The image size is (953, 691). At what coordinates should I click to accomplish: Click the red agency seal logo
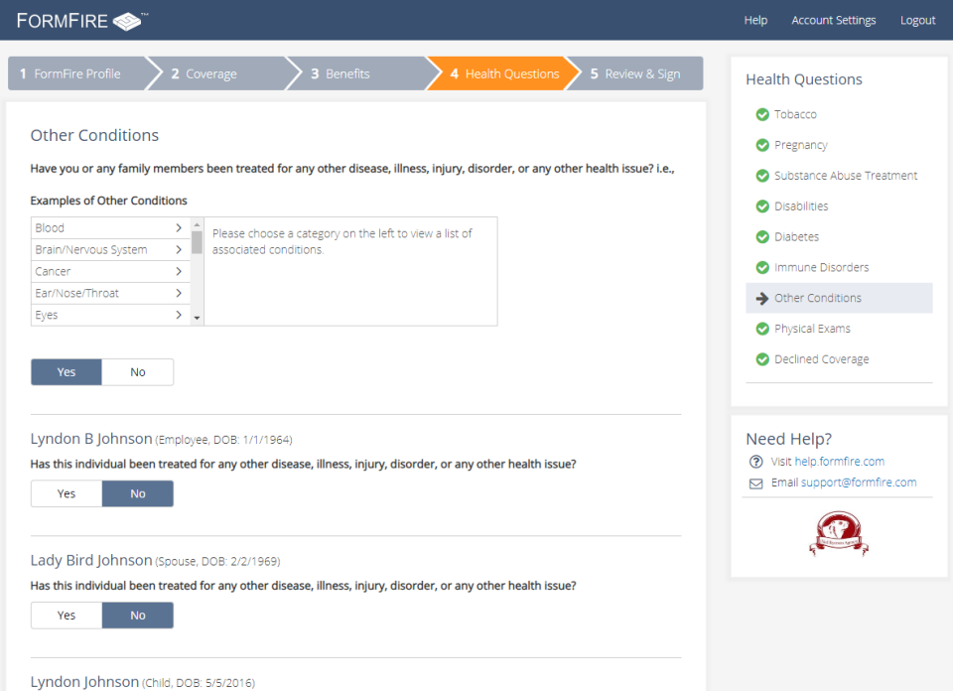click(837, 534)
